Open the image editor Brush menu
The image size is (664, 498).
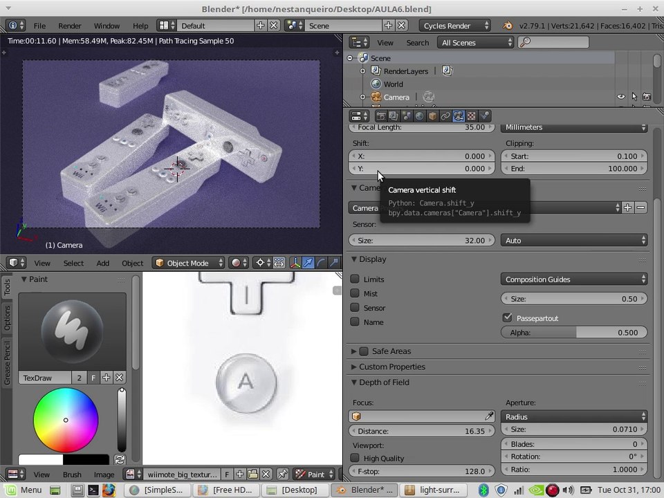pyautogui.click(x=72, y=474)
